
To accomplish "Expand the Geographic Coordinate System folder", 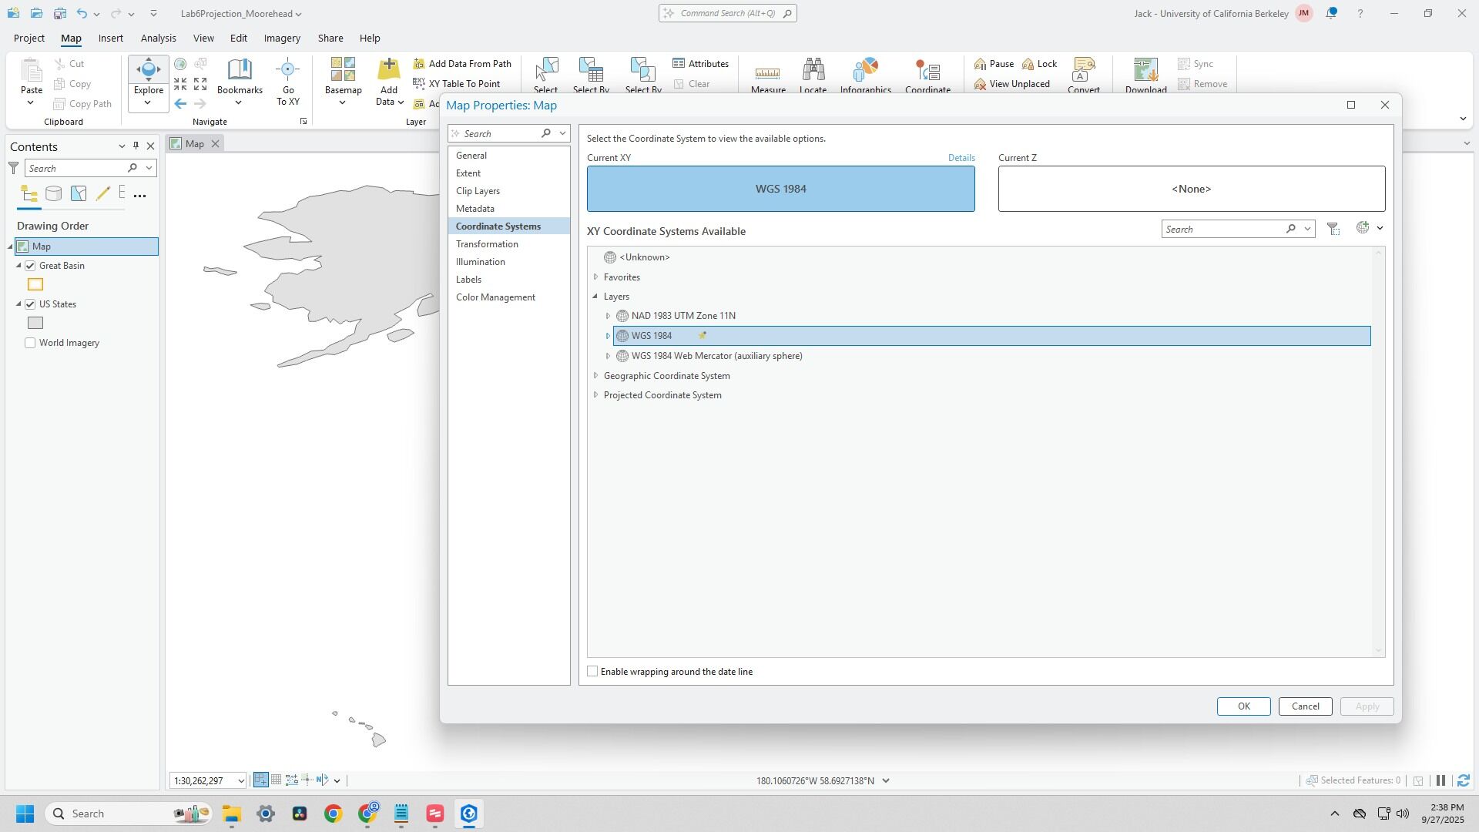I will click(x=595, y=376).
